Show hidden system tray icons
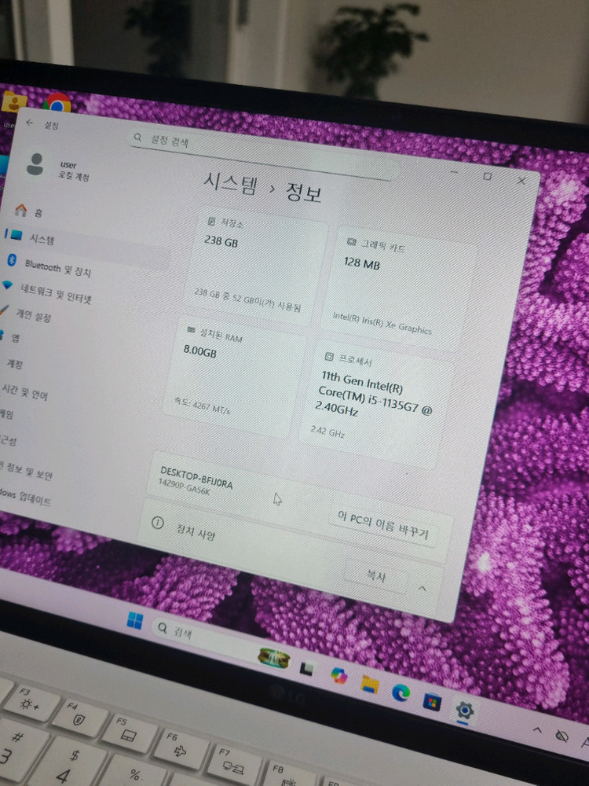The image size is (589, 786). 539,730
